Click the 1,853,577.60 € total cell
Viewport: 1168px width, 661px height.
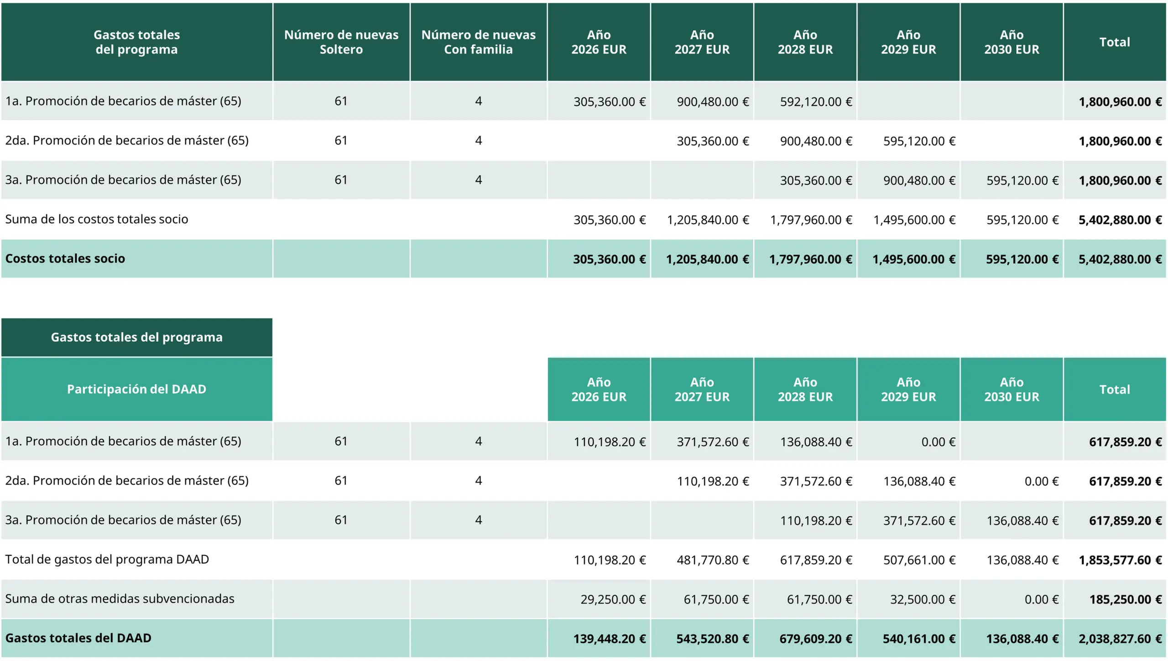(1120, 560)
